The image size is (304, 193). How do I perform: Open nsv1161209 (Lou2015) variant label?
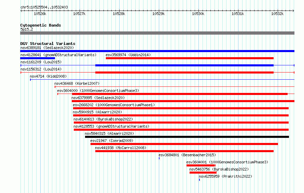point(41,62)
